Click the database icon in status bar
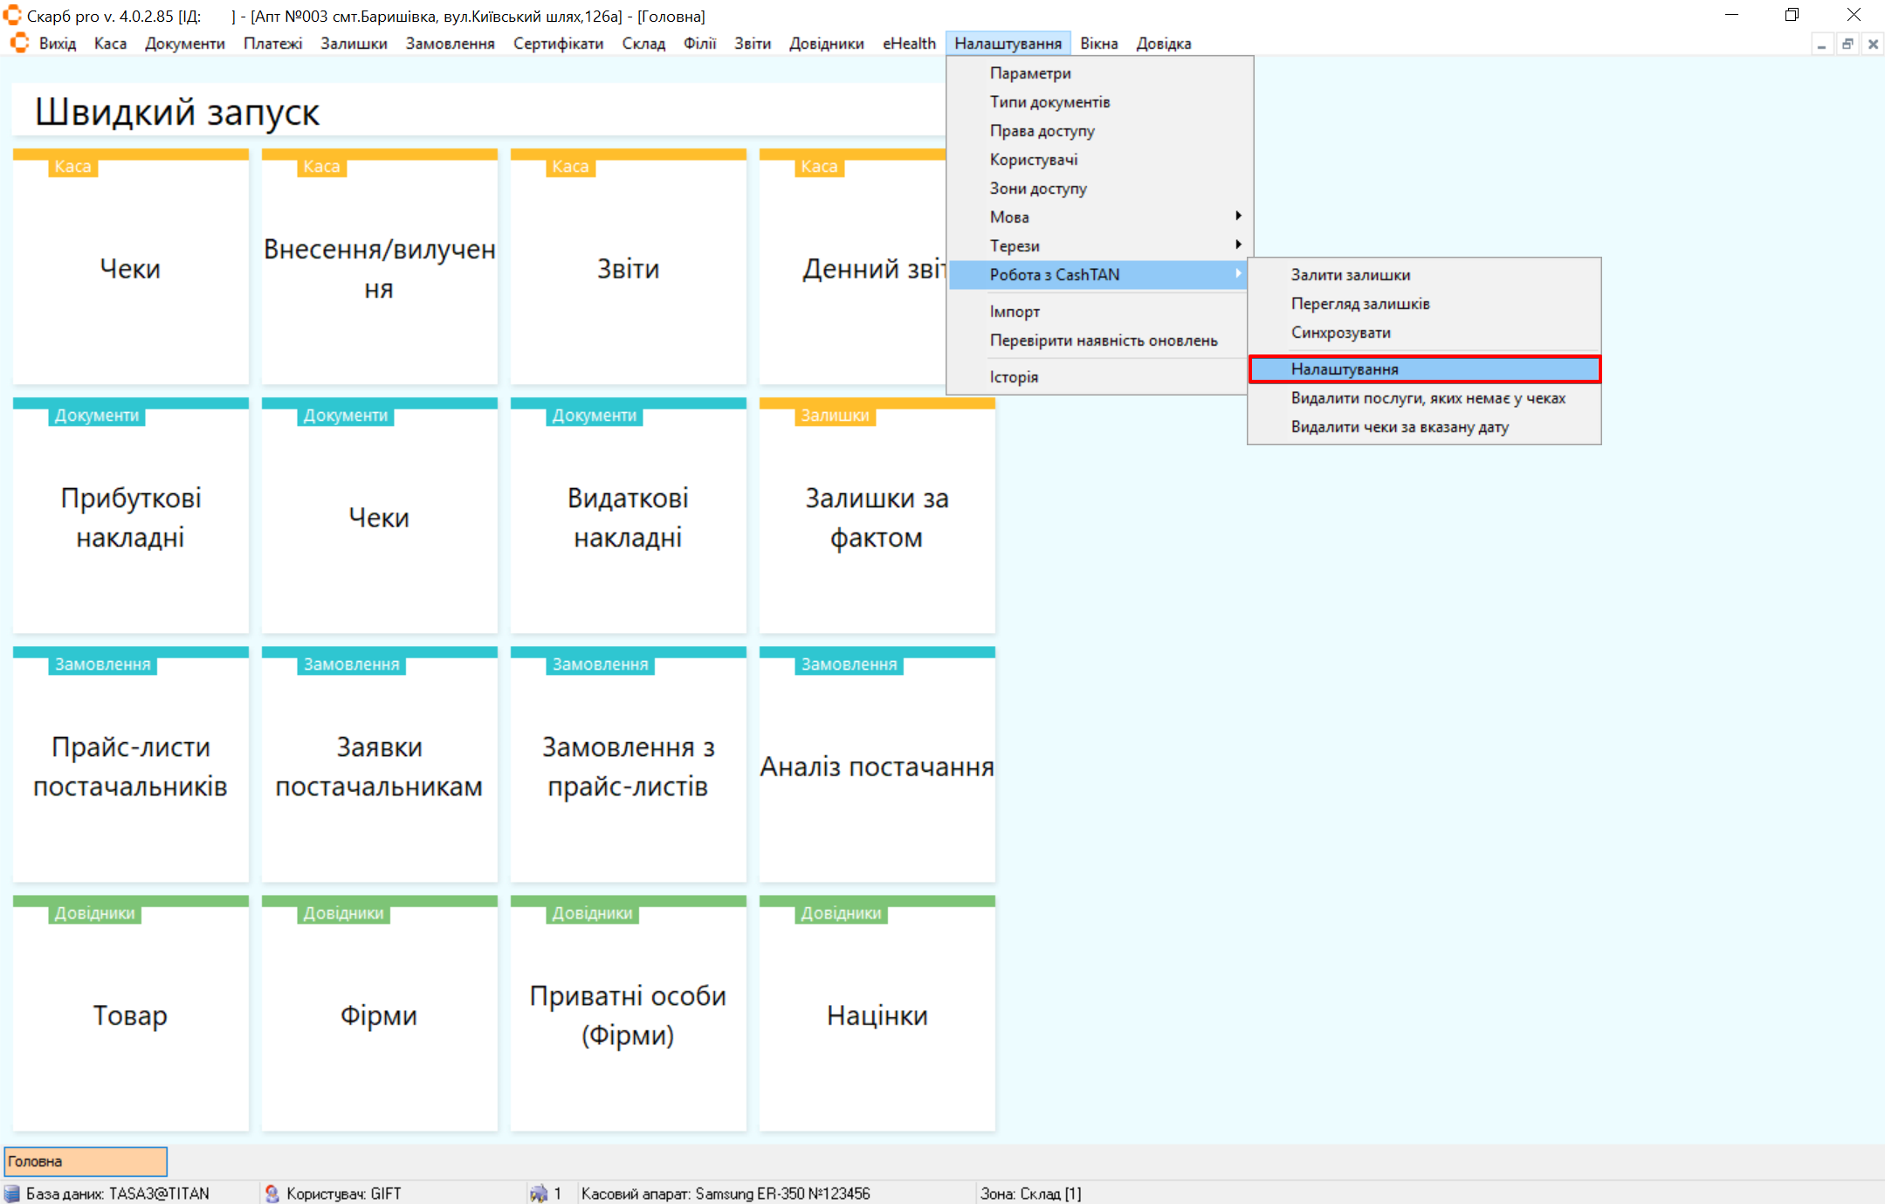The width and height of the screenshot is (1885, 1204). click(12, 1194)
